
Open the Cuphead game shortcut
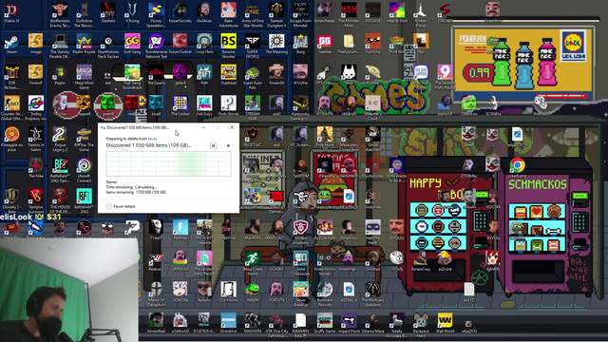click(x=228, y=74)
